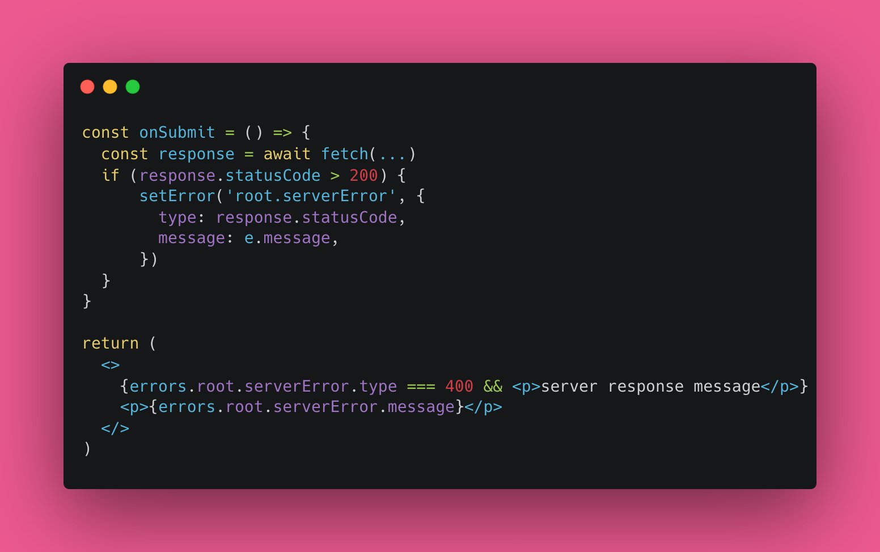This screenshot has height=552, width=880.
Task: Click the arrow => in onSubmit
Action: click(282, 133)
